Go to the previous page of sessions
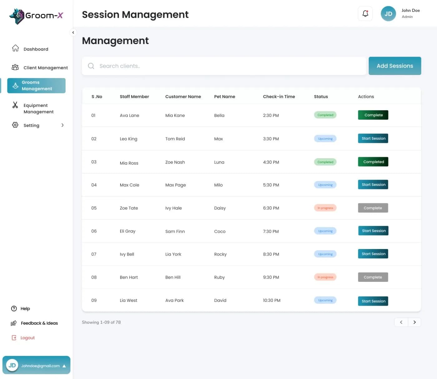The image size is (437, 379). tap(401, 322)
